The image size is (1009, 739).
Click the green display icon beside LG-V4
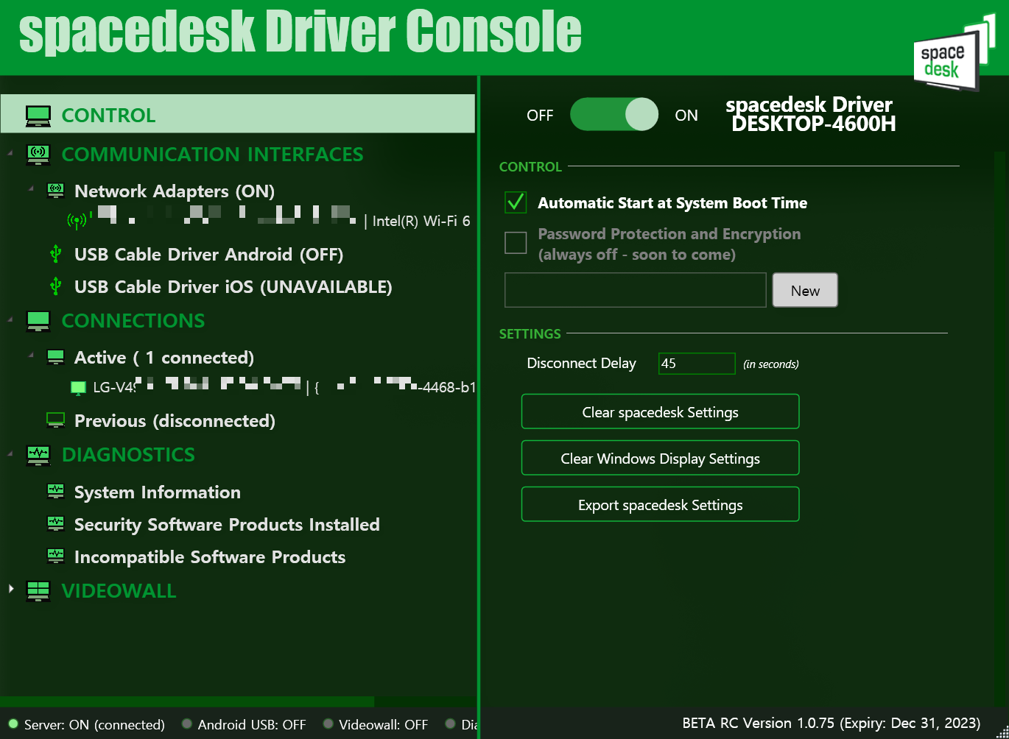78,387
